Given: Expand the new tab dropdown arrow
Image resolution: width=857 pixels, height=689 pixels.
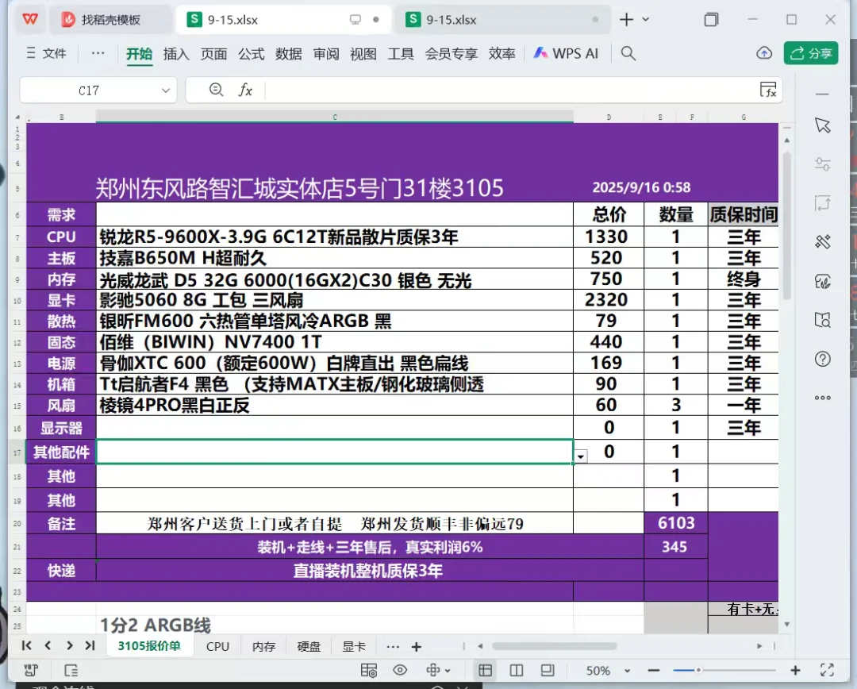Looking at the screenshot, I should coord(645,20).
